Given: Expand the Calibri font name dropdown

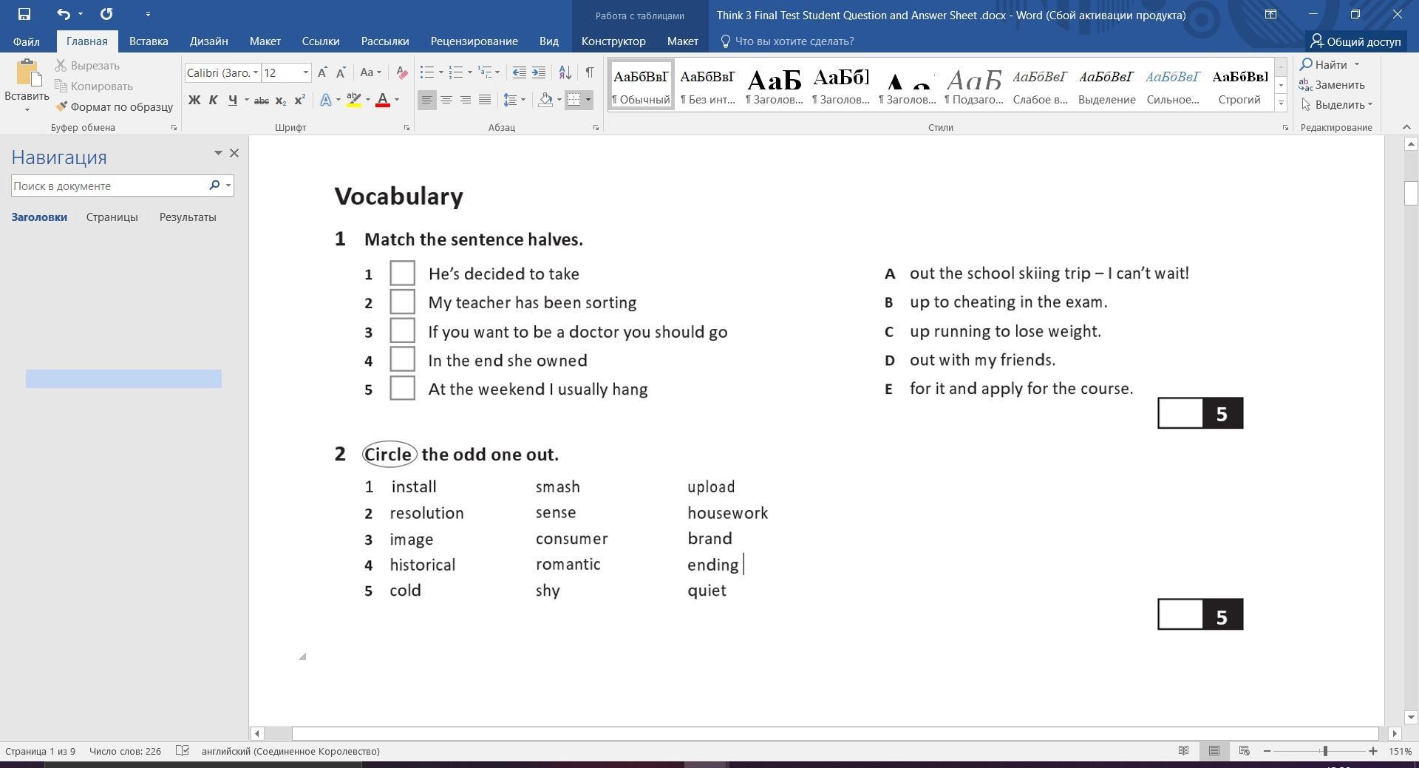Looking at the screenshot, I should click(256, 72).
